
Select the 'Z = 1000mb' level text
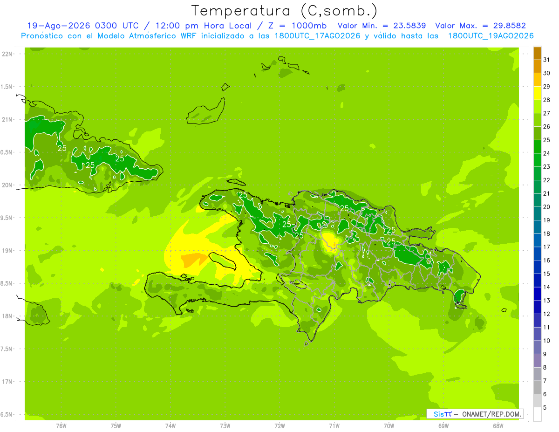point(296,26)
